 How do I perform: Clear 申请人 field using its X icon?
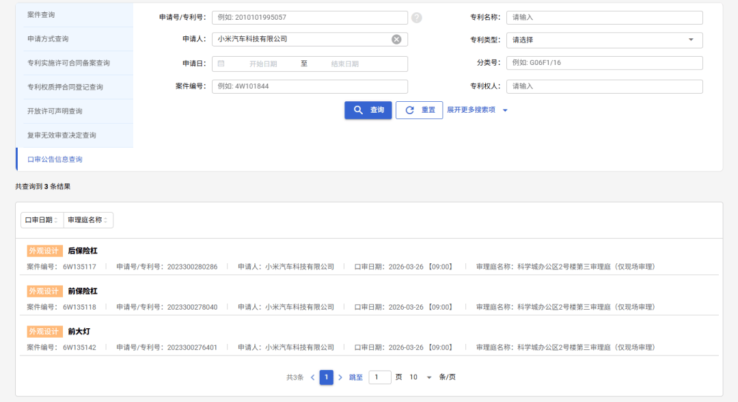coord(396,39)
